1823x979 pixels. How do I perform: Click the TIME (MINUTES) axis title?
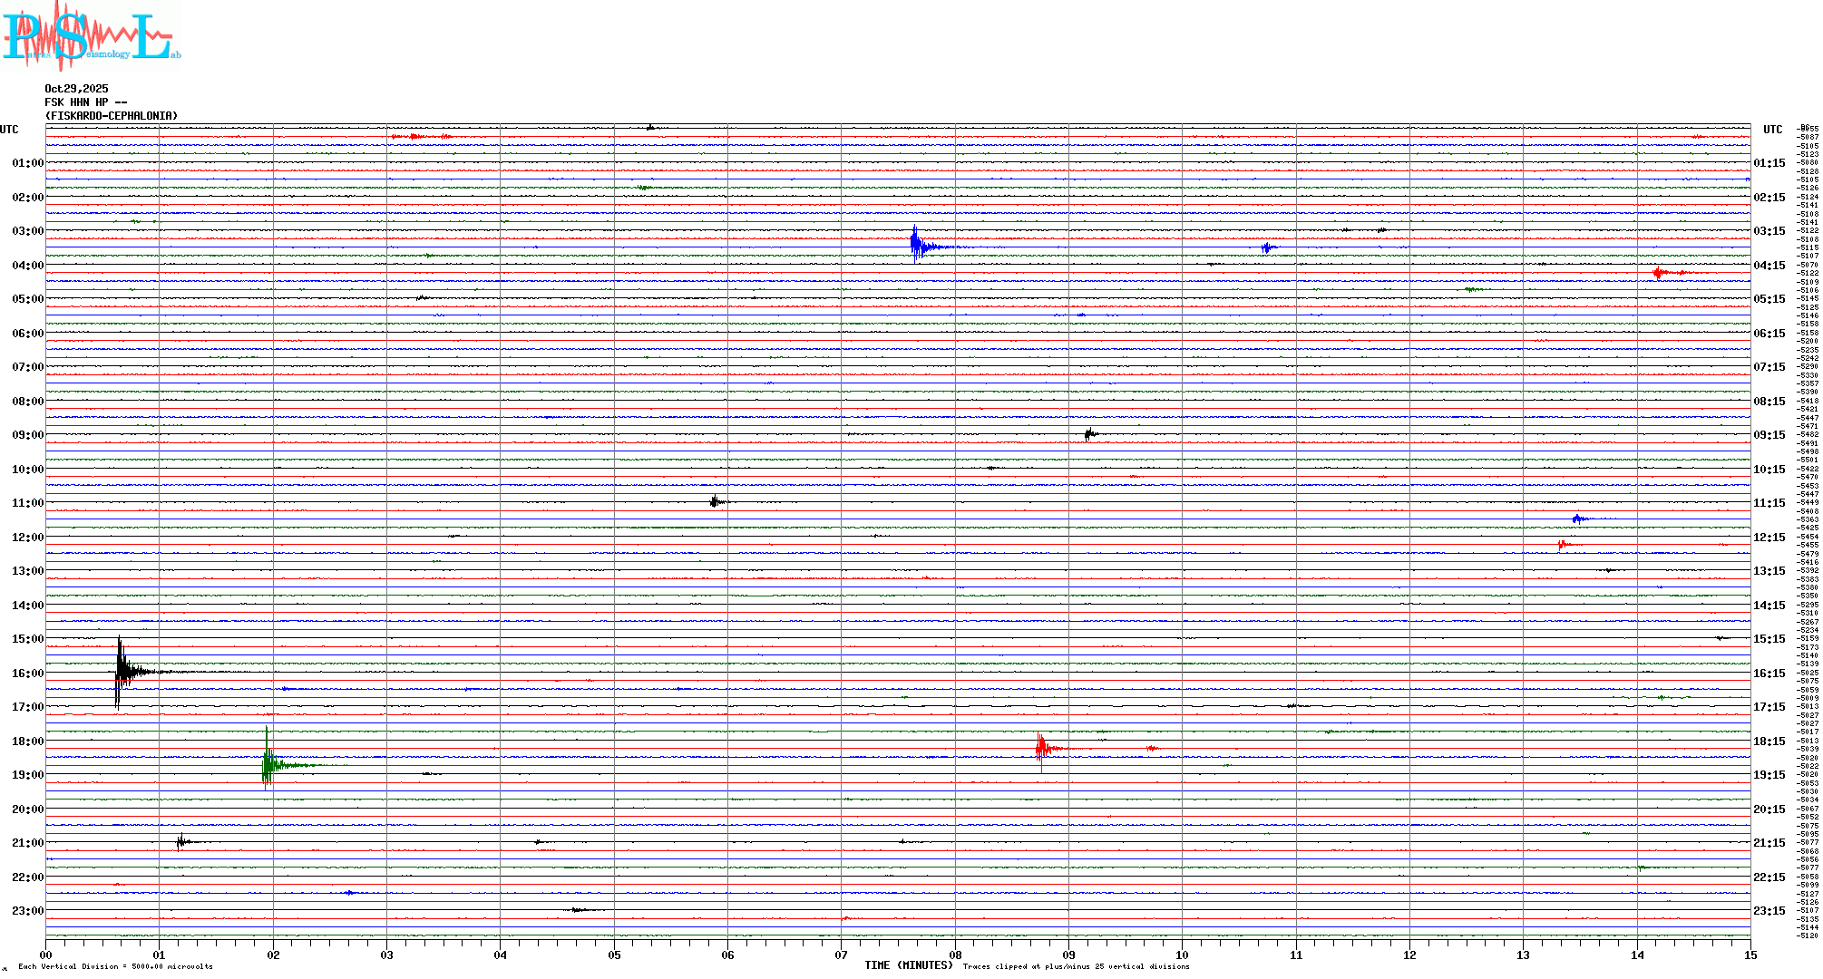pyautogui.click(x=908, y=965)
